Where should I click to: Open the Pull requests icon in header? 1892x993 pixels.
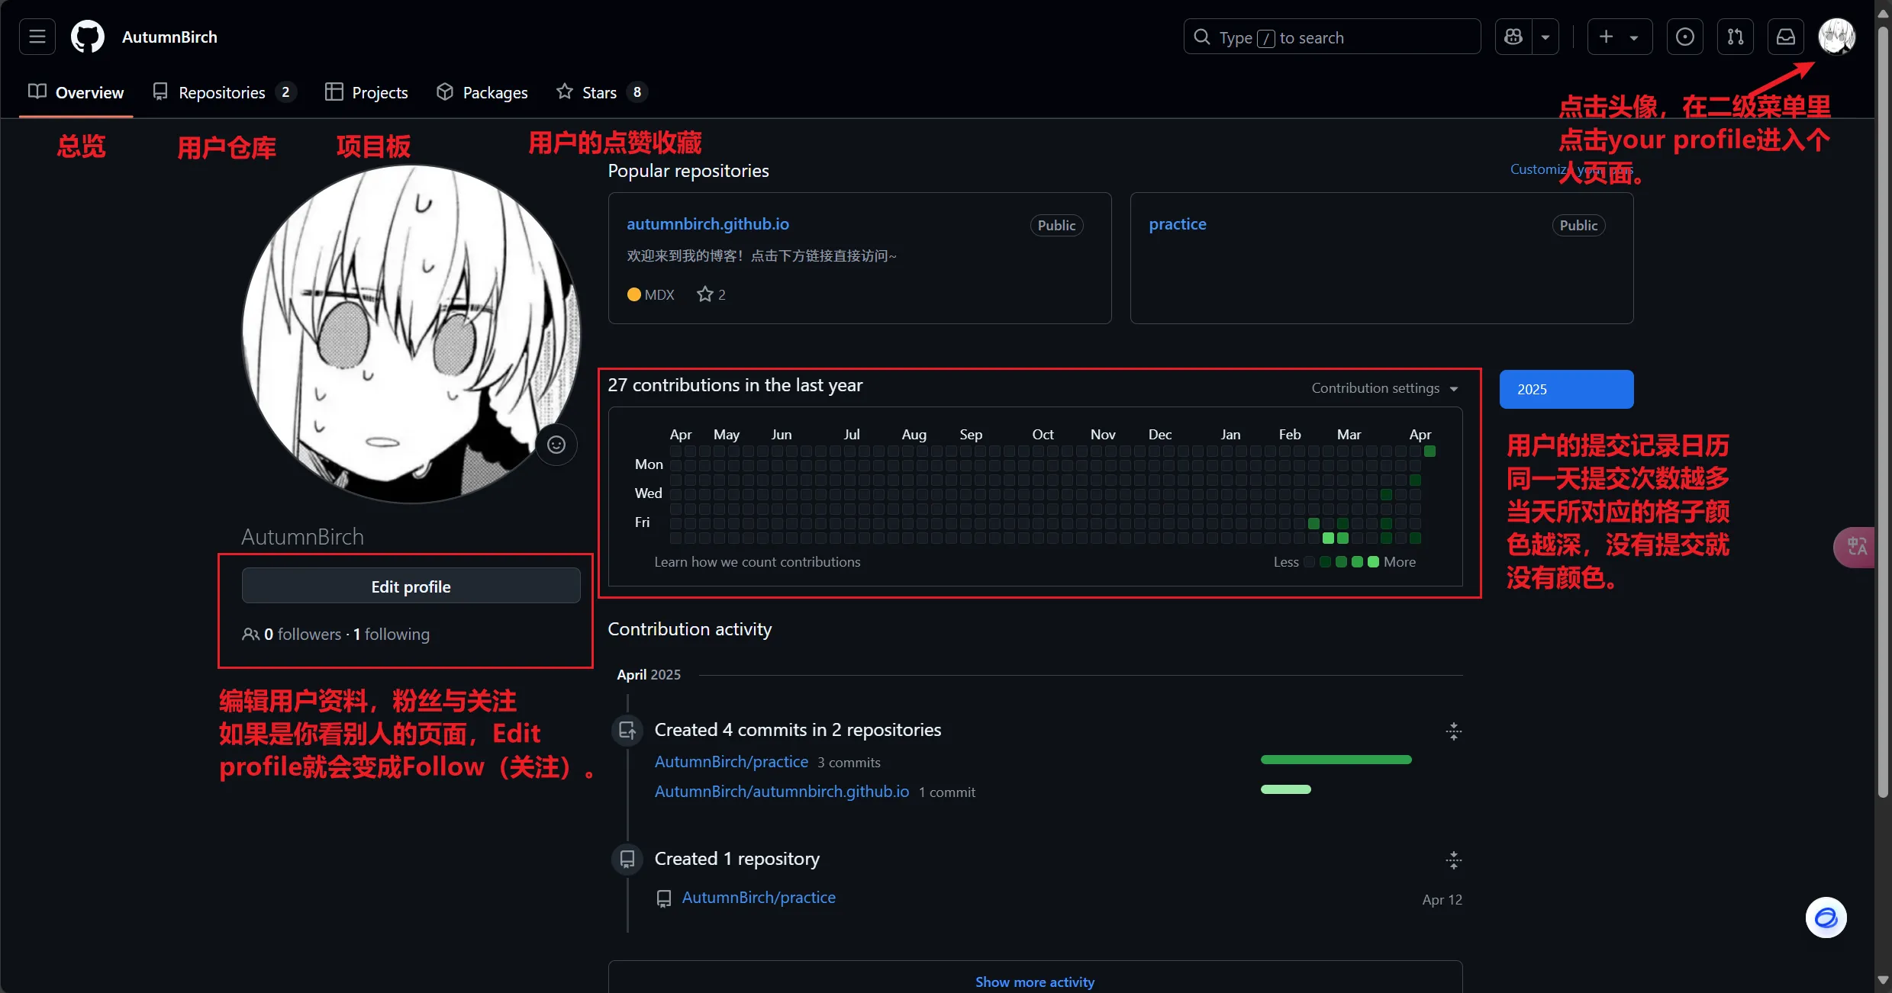click(x=1736, y=37)
